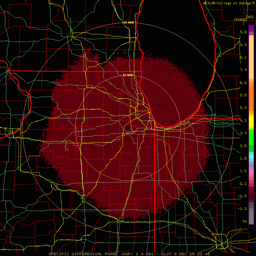
Task: Click the -0.5 value on the color scale
Action: click(x=242, y=196)
